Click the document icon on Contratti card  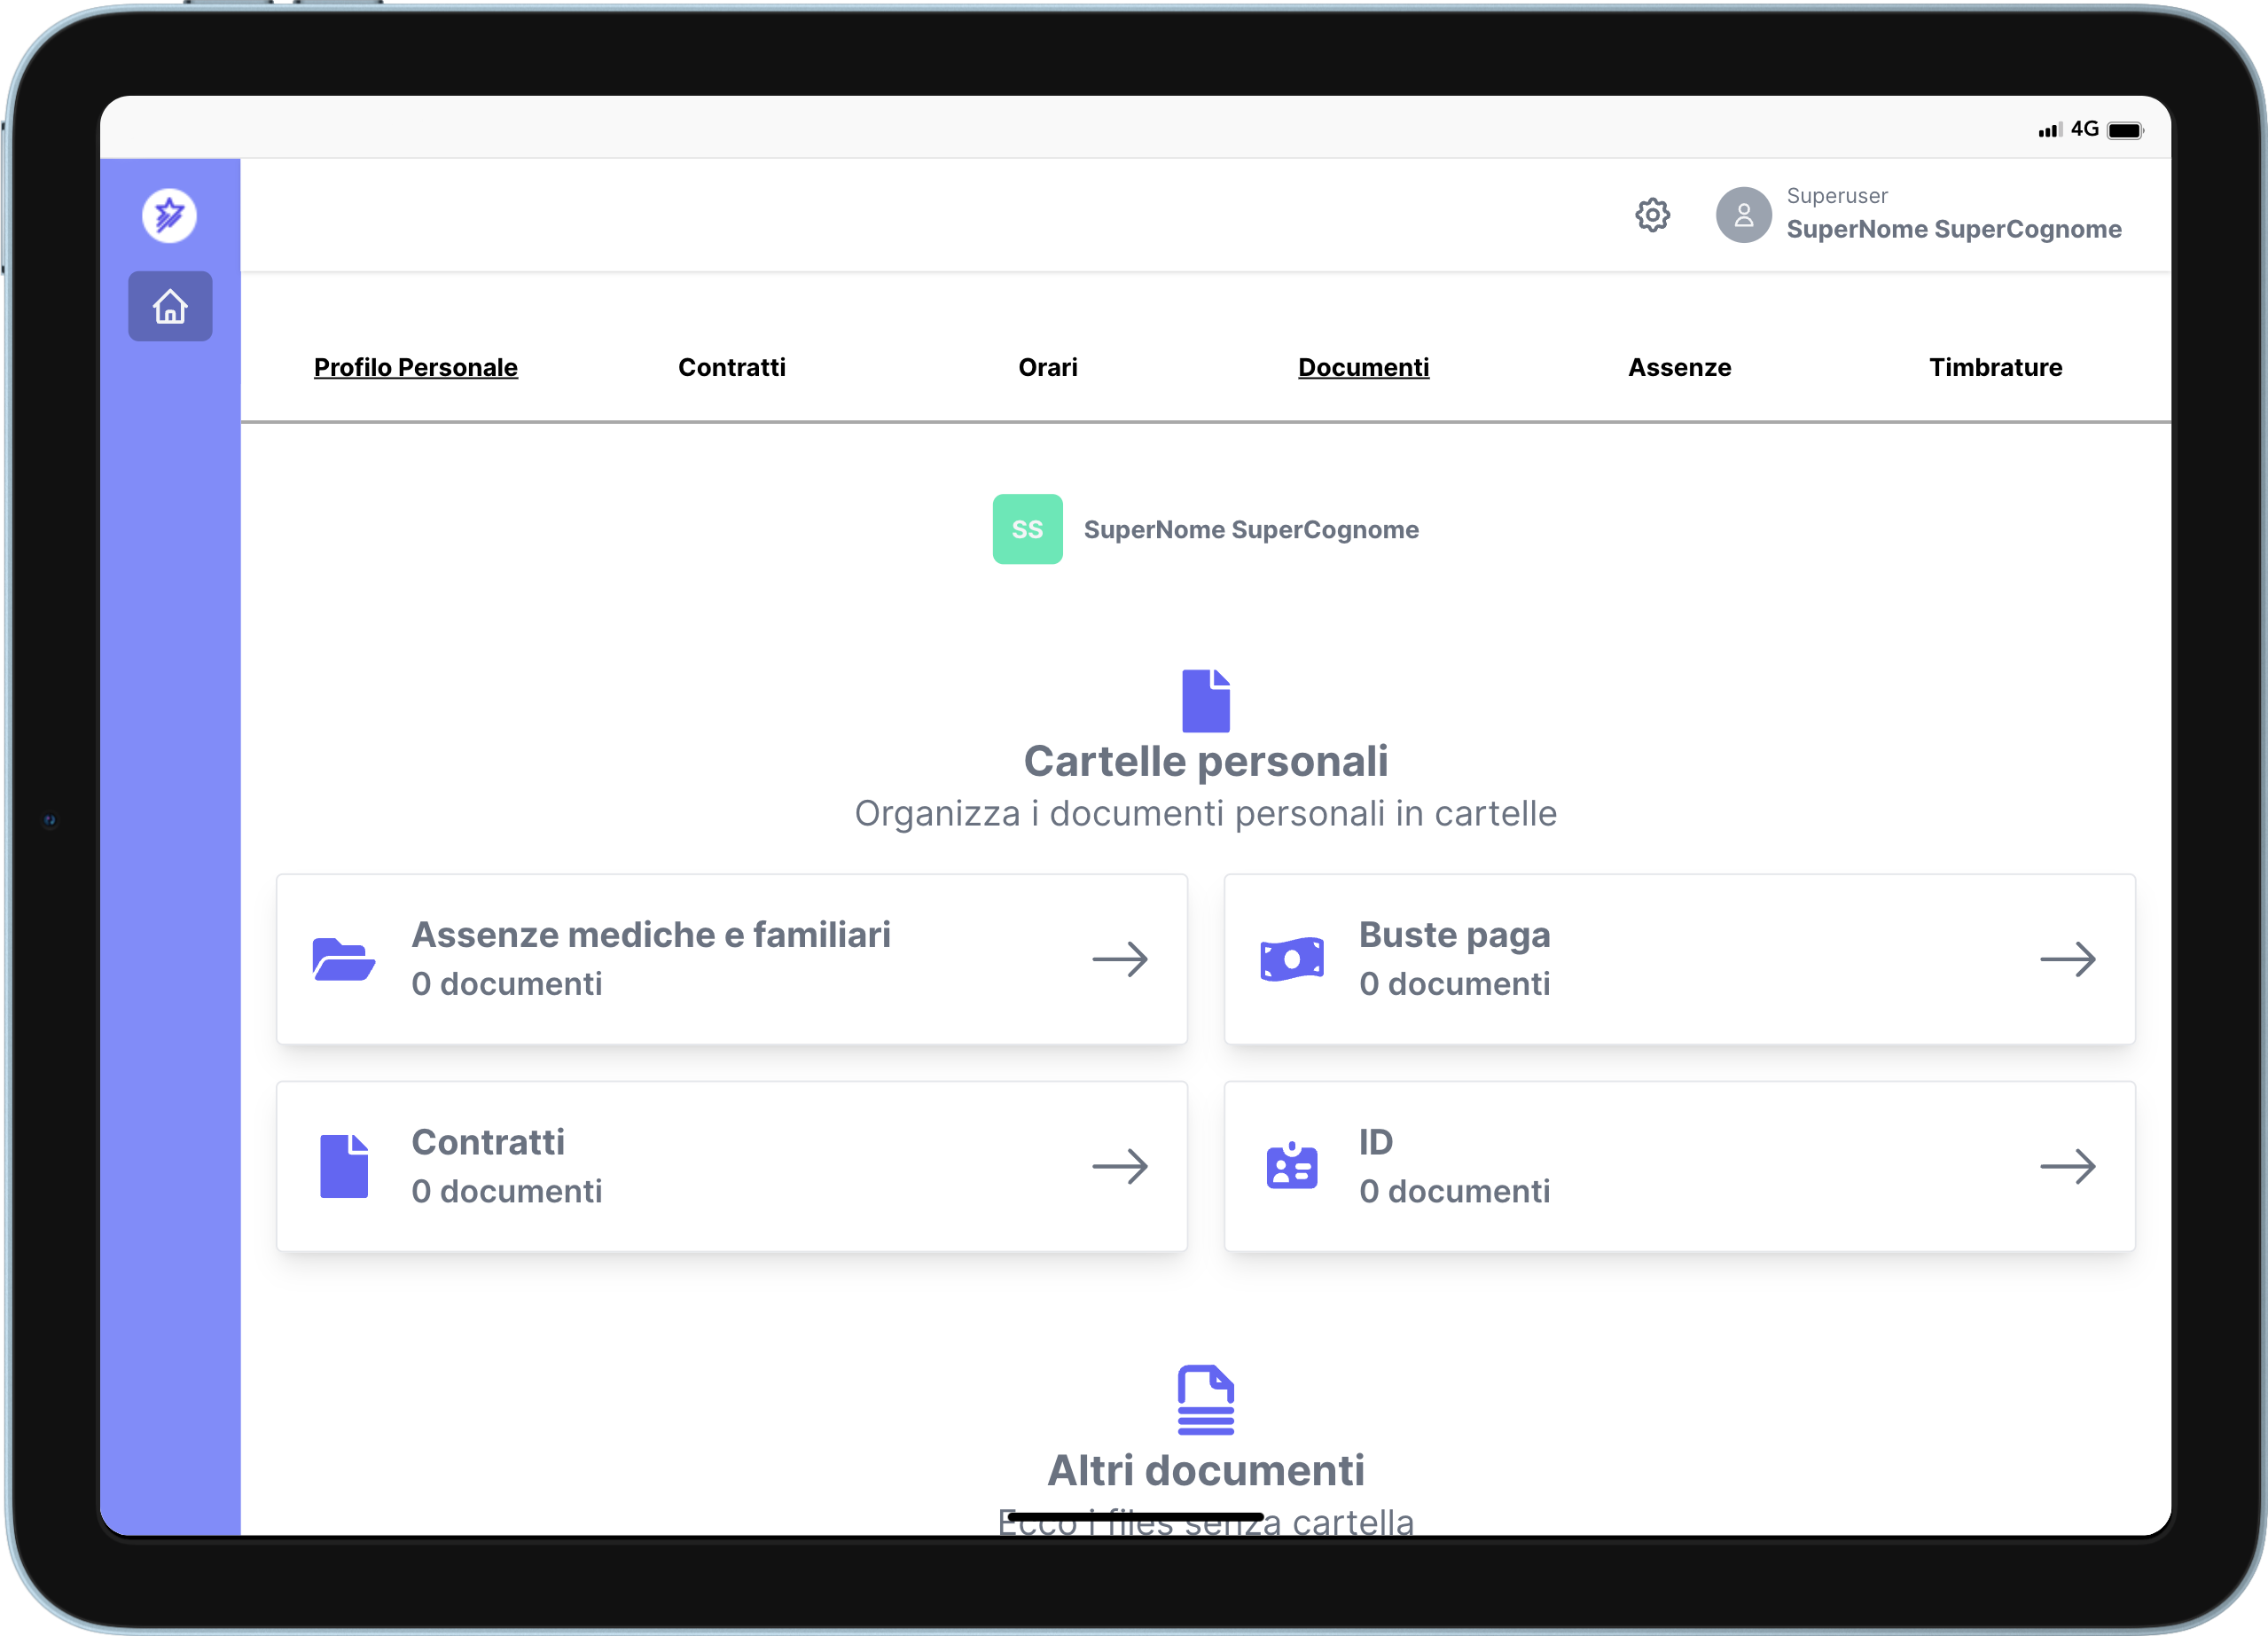[x=345, y=1165]
